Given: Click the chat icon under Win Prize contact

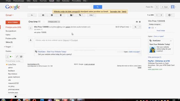Looking at the screenshot, I should pyautogui.click(x=149, y=28).
